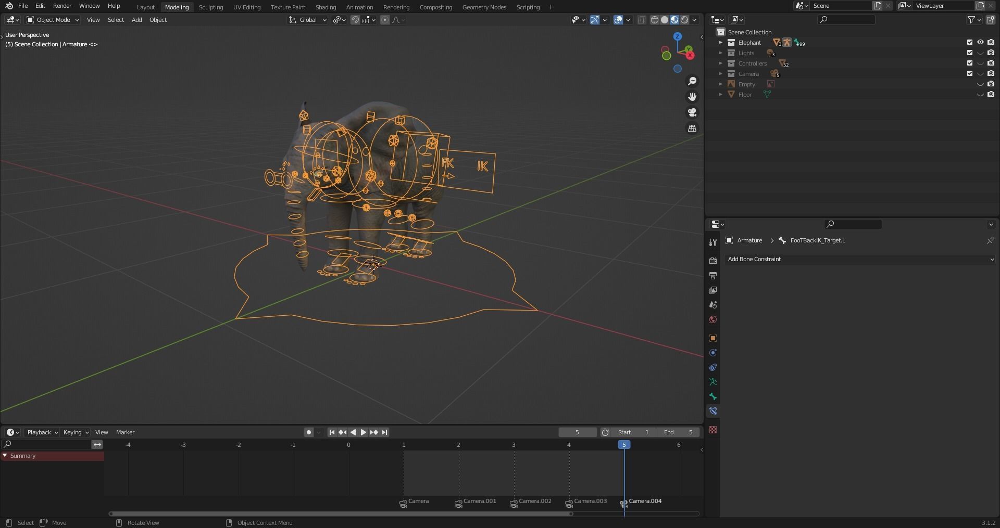Toggle Elephant collection eye visibility
This screenshot has width=1000, height=528.
[x=980, y=43]
